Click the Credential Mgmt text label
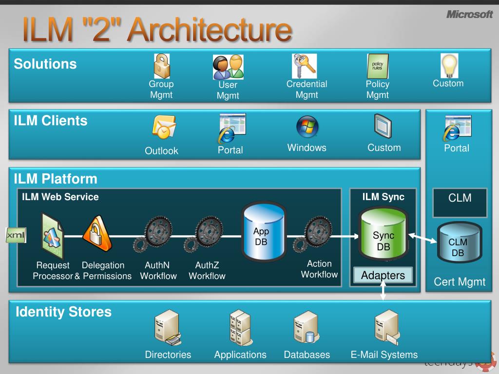499x374 pixels. coord(307,90)
